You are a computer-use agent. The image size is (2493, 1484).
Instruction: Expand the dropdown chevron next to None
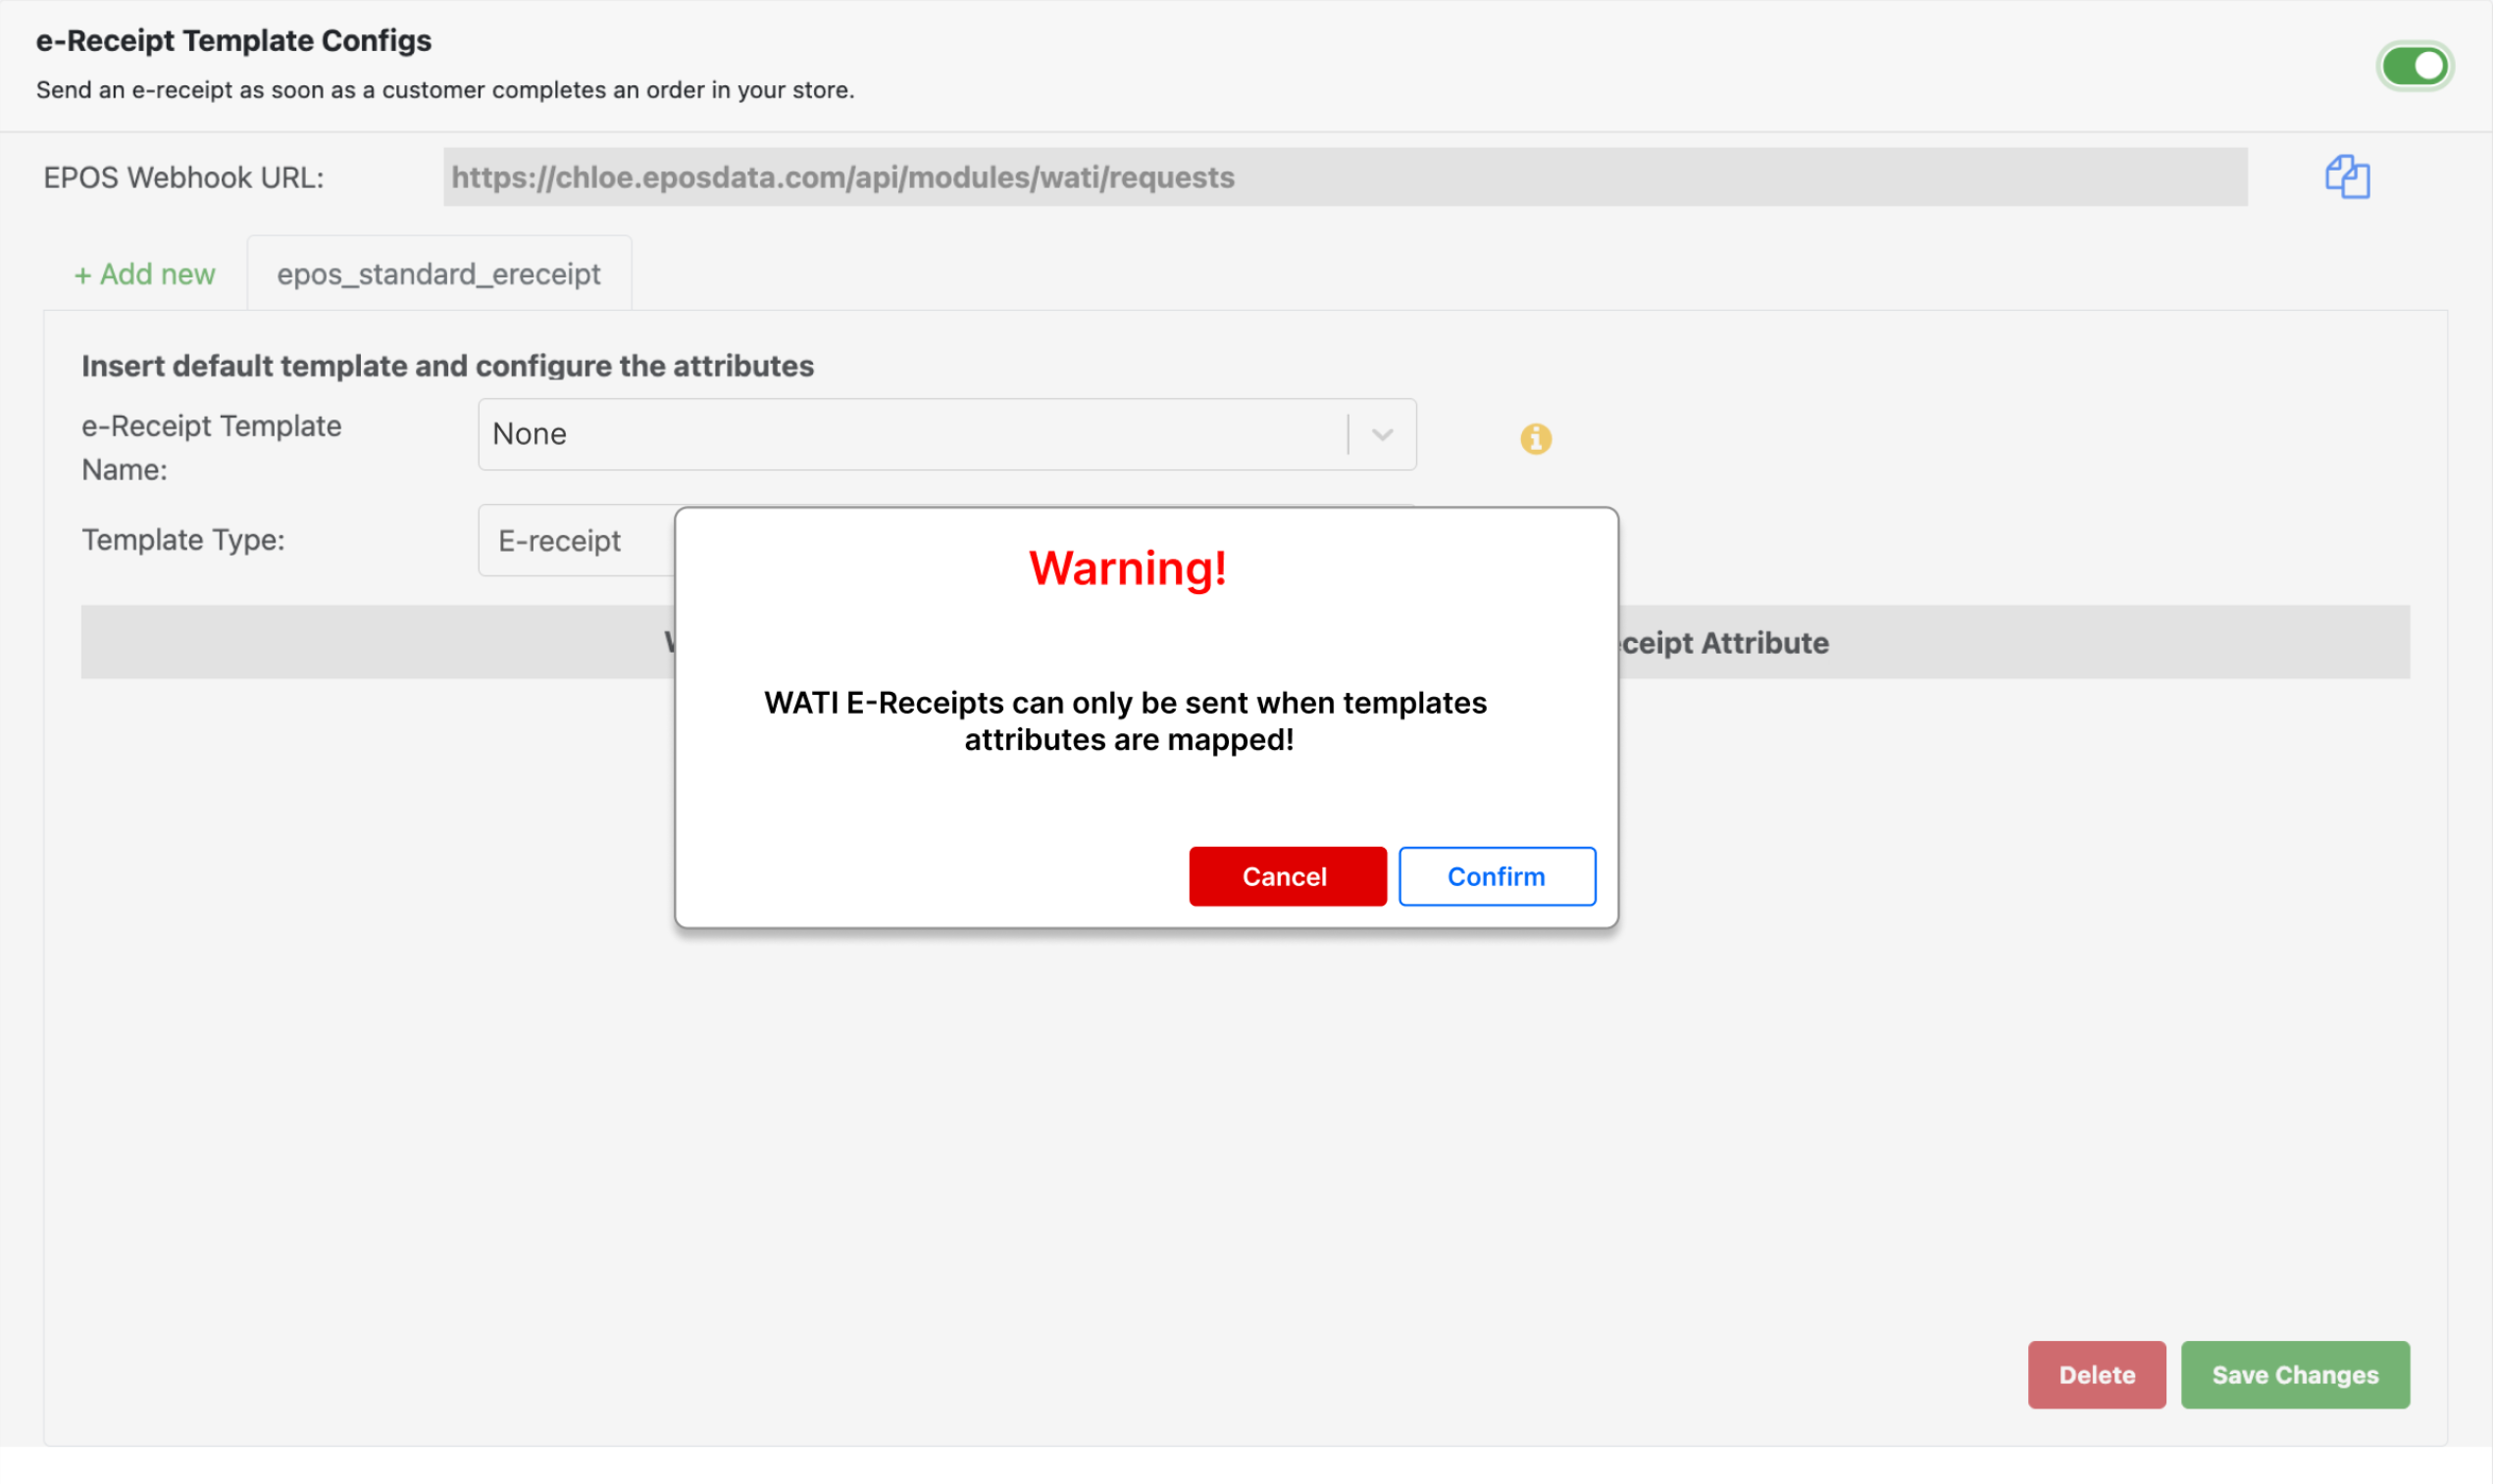point(1383,434)
